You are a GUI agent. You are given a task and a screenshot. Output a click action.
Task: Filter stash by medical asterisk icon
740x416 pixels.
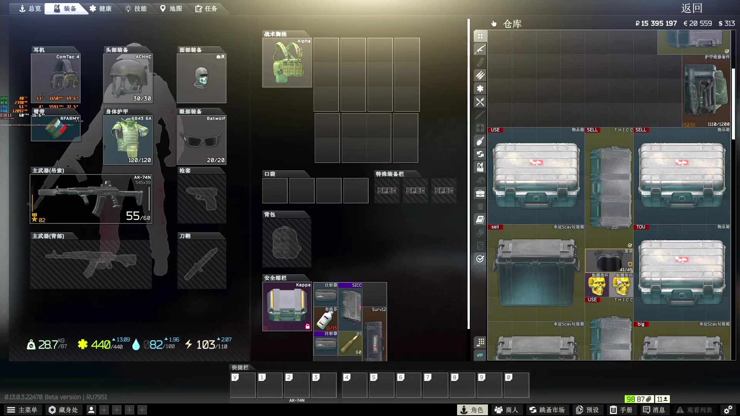[x=480, y=89]
